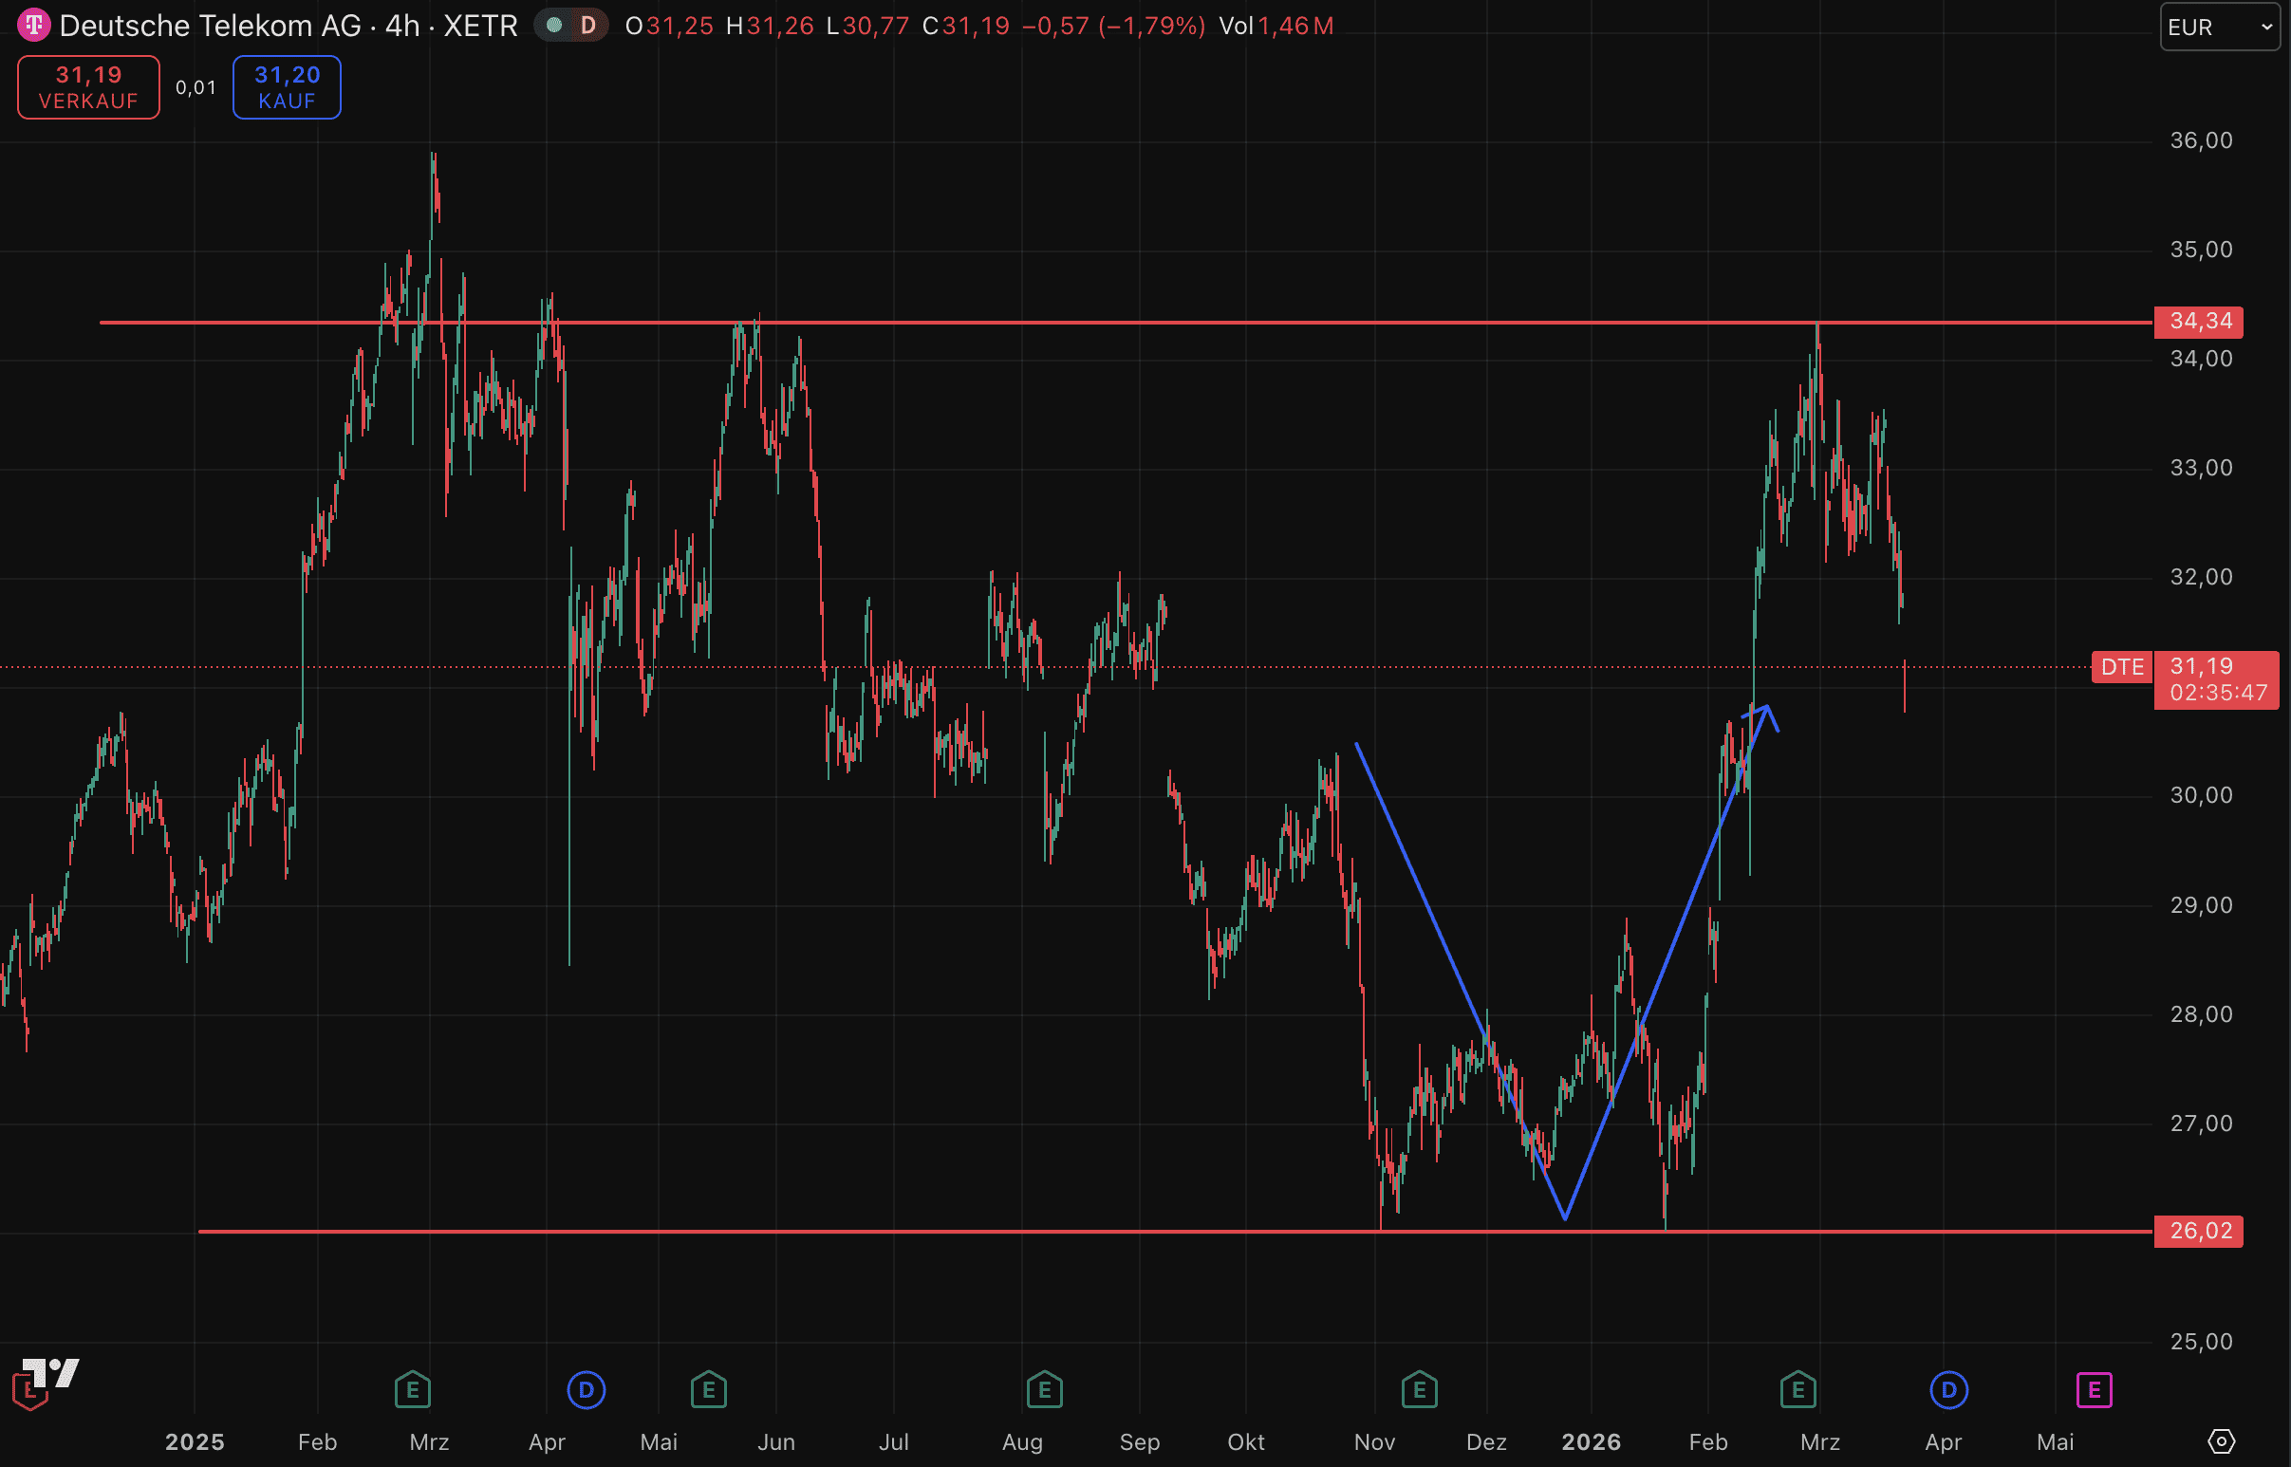Open the March 2025 earnings marker
Screen dimensions: 2291x1467
click(x=413, y=1390)
